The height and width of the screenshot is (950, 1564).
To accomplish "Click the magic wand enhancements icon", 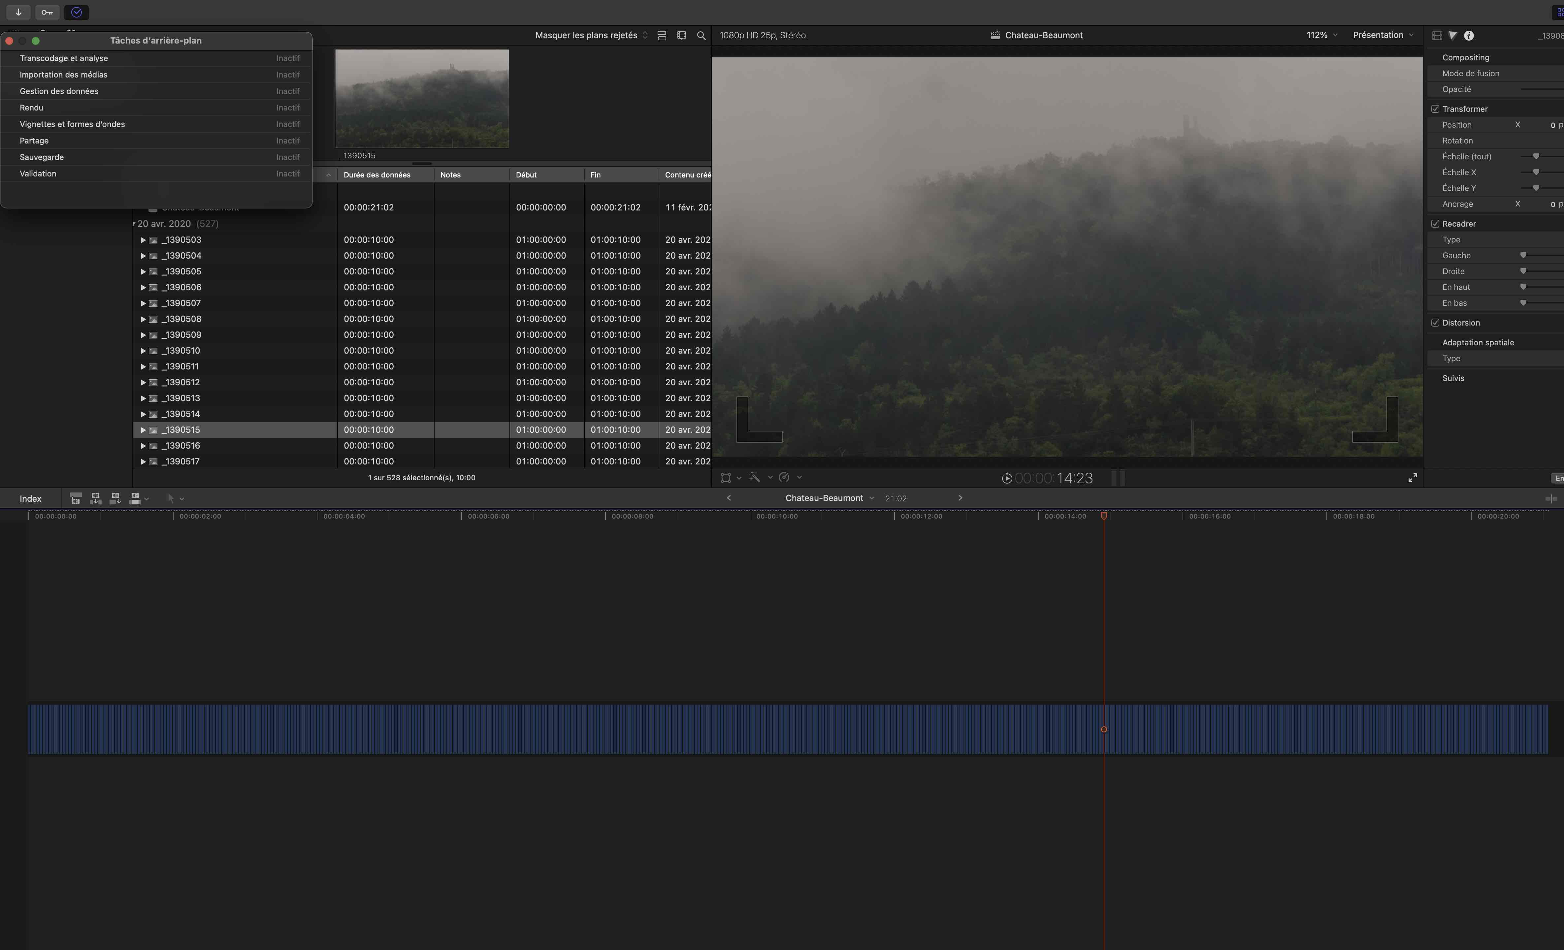I will coord(755,477).
